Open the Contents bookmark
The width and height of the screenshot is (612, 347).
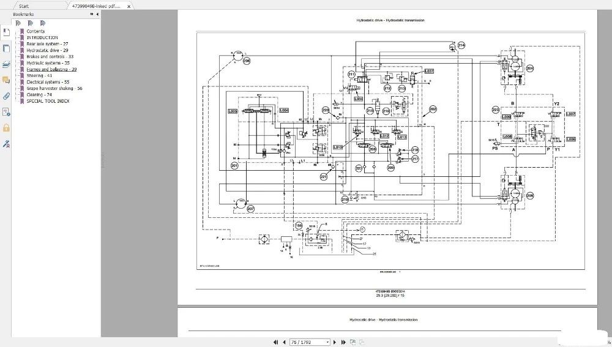35,31
